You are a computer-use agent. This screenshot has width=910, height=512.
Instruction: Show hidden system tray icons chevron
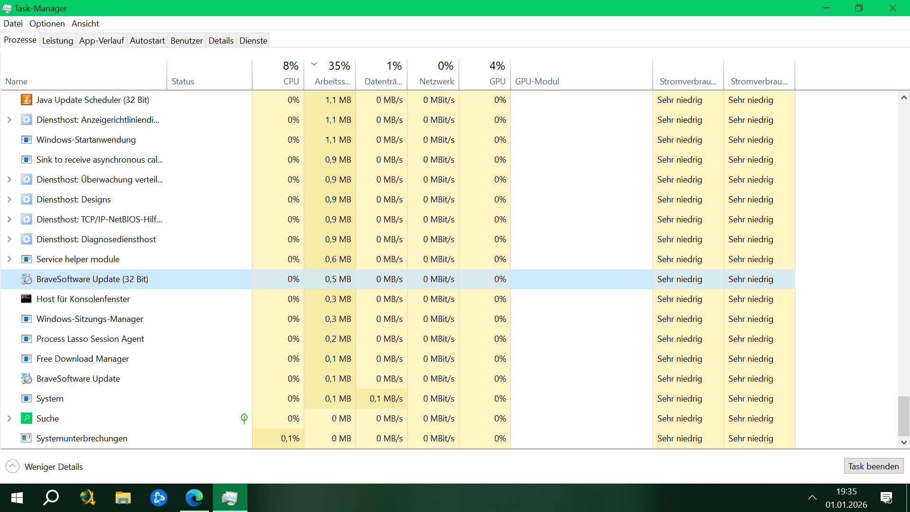(812, 498)
